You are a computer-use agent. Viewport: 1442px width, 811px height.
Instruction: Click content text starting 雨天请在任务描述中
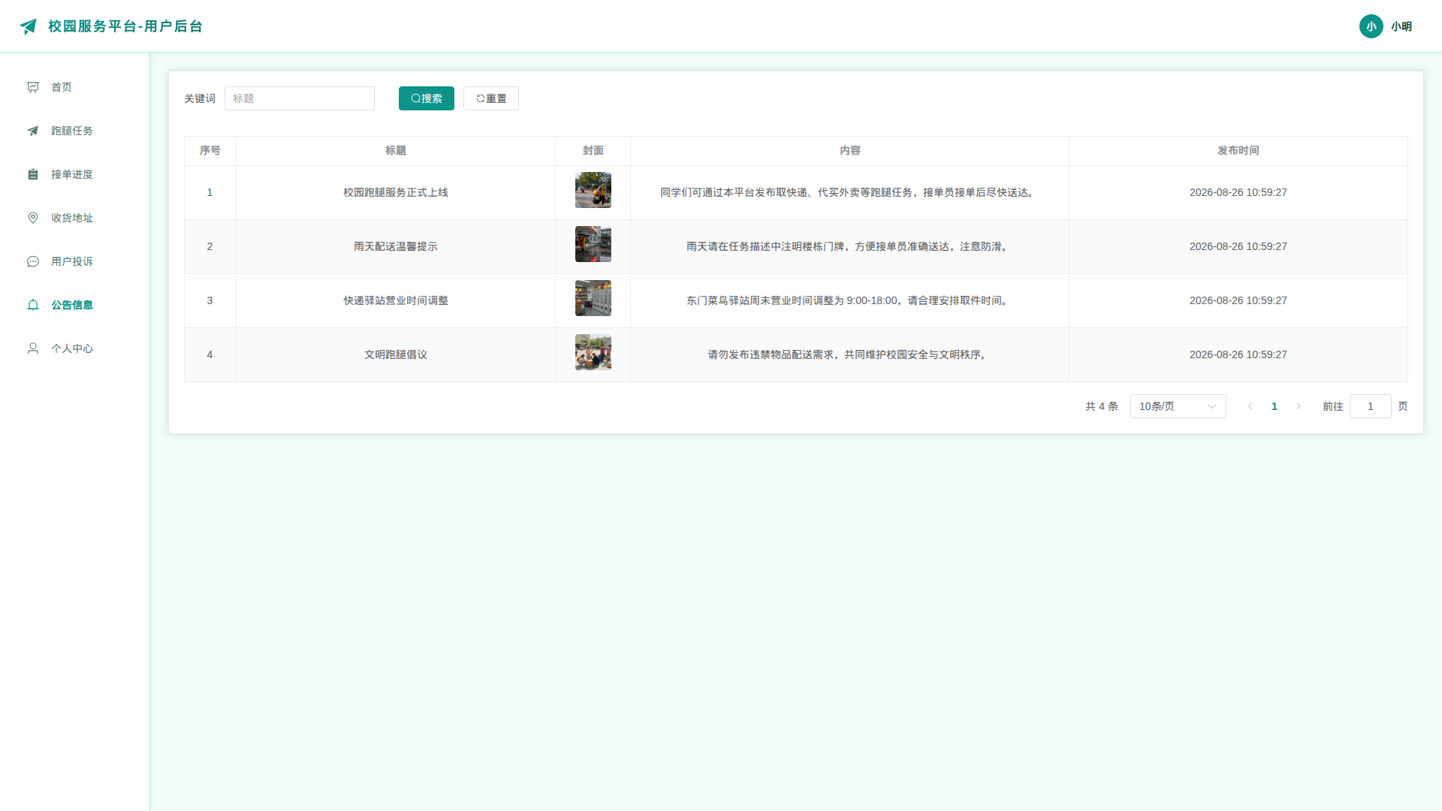click(849, 246)
